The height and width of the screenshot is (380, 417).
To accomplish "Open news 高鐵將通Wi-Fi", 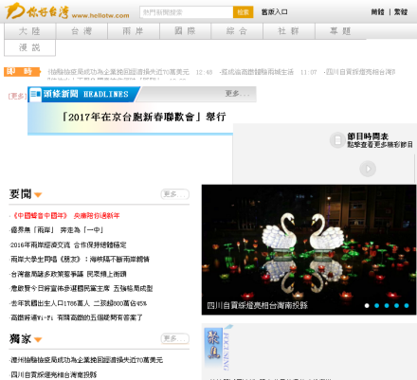I will point(76,317).
